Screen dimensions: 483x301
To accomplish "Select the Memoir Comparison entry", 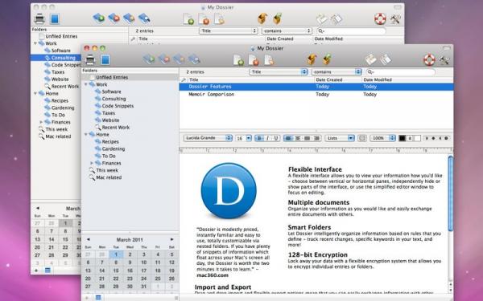I will click(316, 94).
